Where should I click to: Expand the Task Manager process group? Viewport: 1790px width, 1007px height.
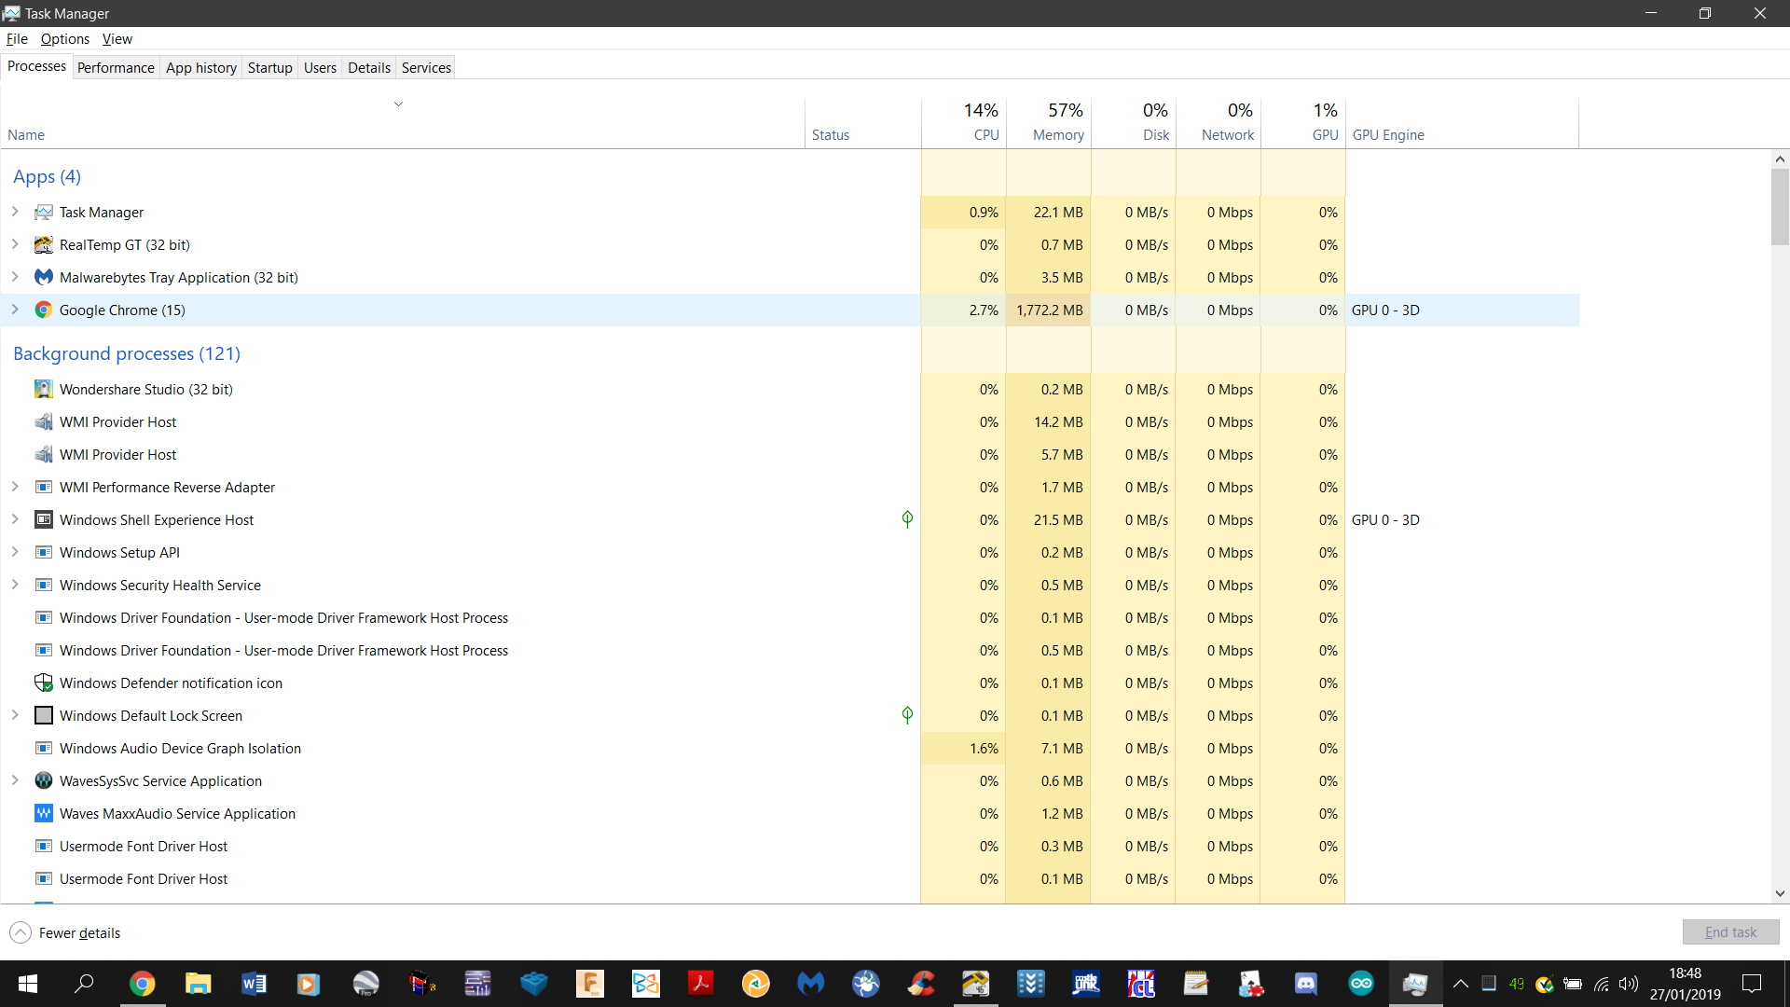[x=15, y=212]
